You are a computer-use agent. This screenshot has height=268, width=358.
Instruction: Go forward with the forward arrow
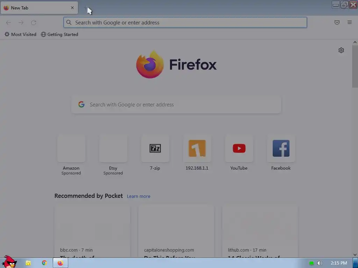point(21,23)
